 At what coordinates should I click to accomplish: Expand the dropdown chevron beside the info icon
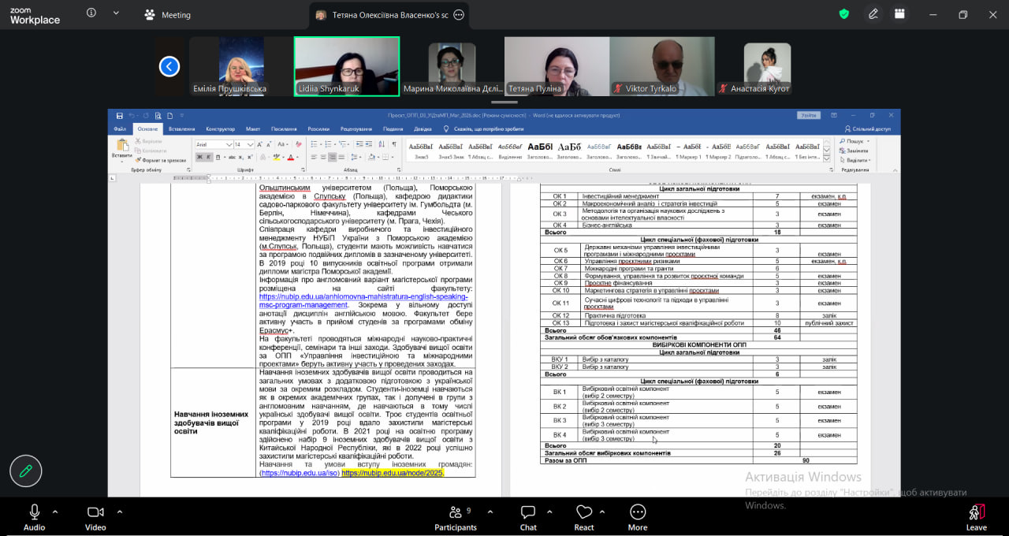pos(117,13)
